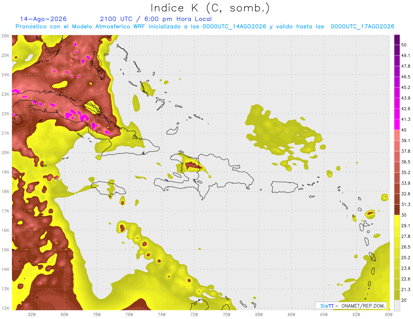Image resolution: width=413 pixels, height=319 pixels.
Task: Click the latitude label '20N'
Action: pos(5,152)
